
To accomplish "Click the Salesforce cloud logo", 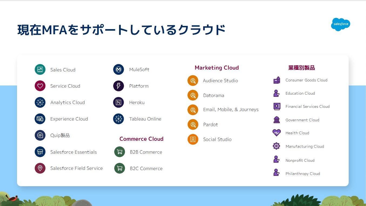I will pos(341,24).
